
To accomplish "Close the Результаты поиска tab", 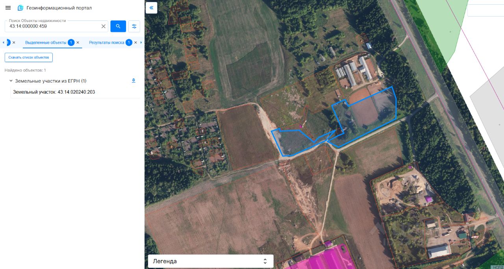I will coord(135,42).
